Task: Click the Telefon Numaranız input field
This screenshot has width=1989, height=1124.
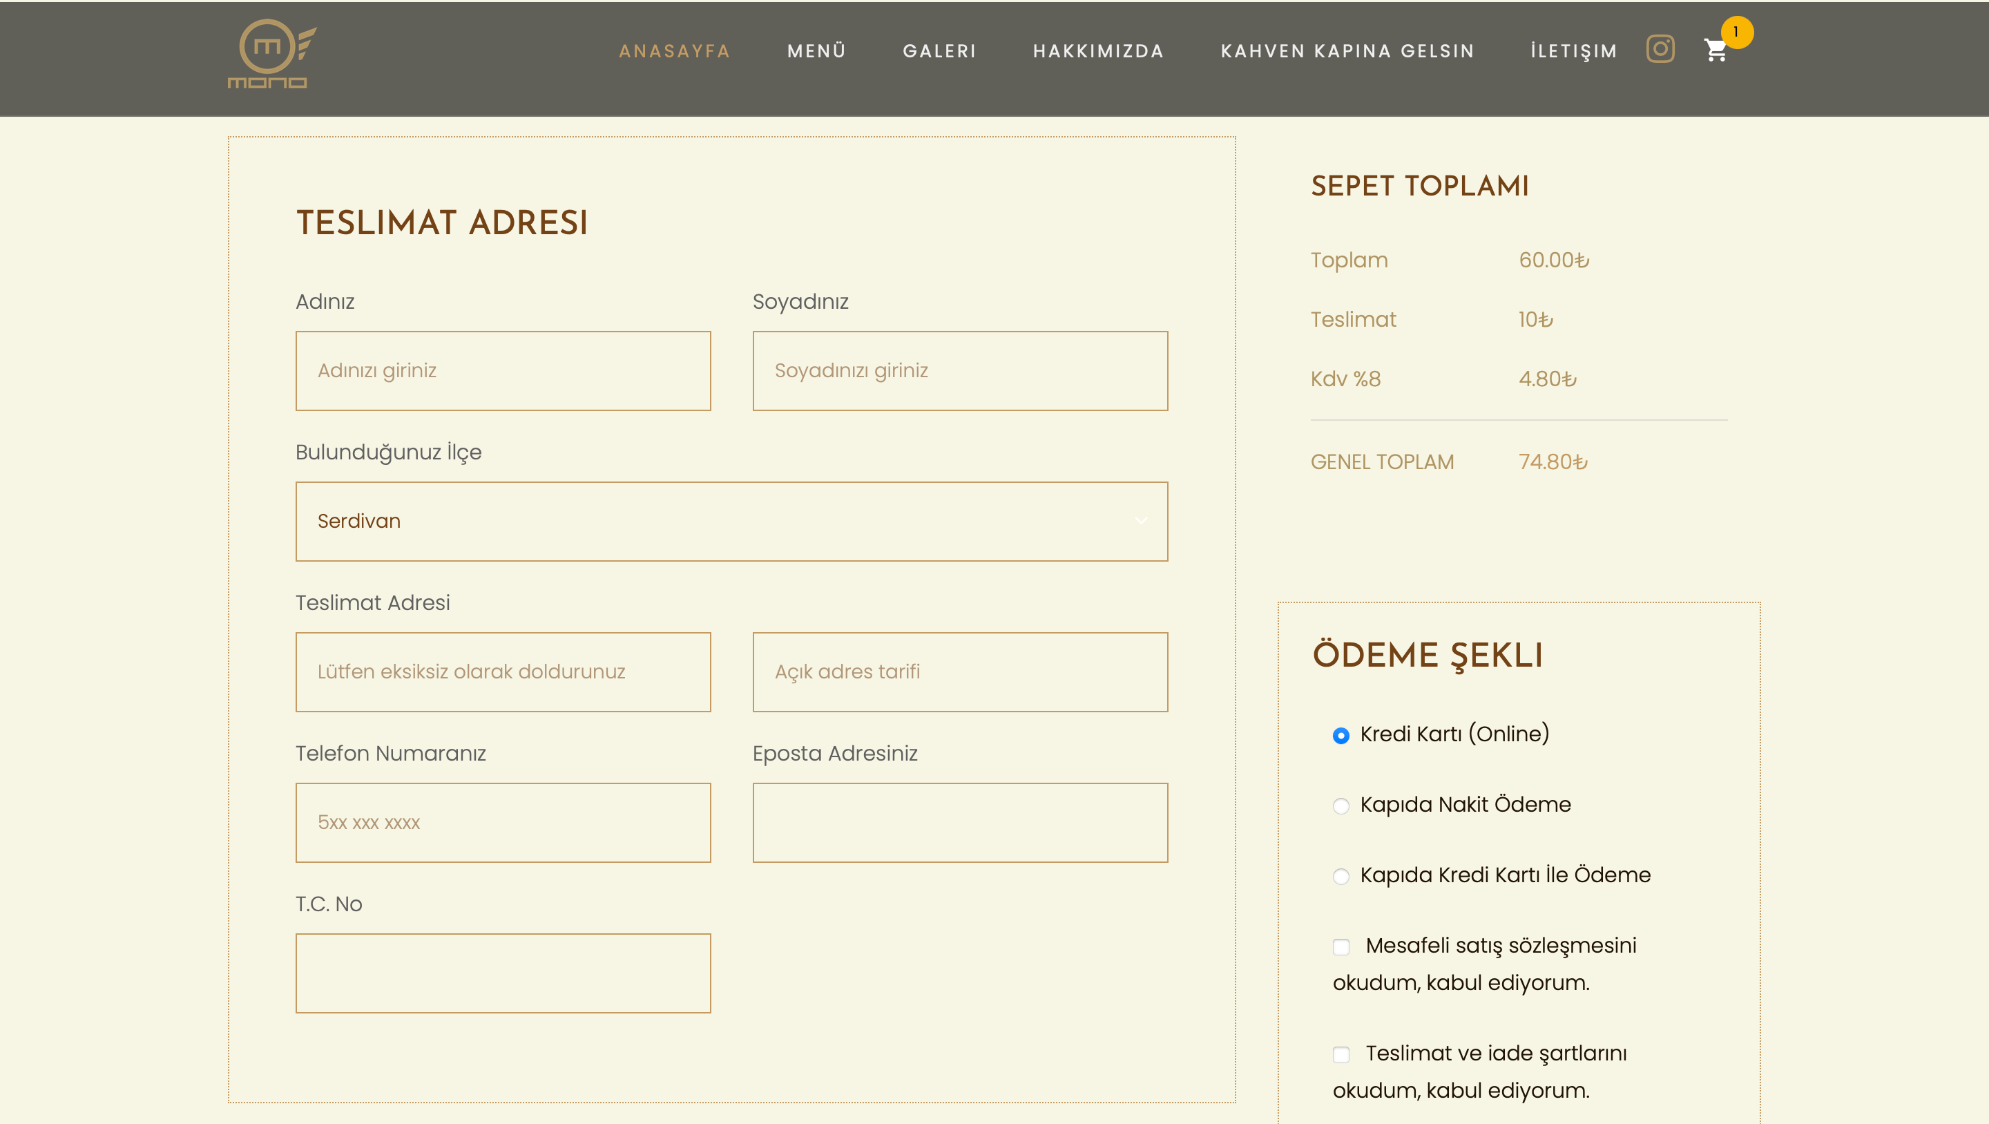Action: 503,823
